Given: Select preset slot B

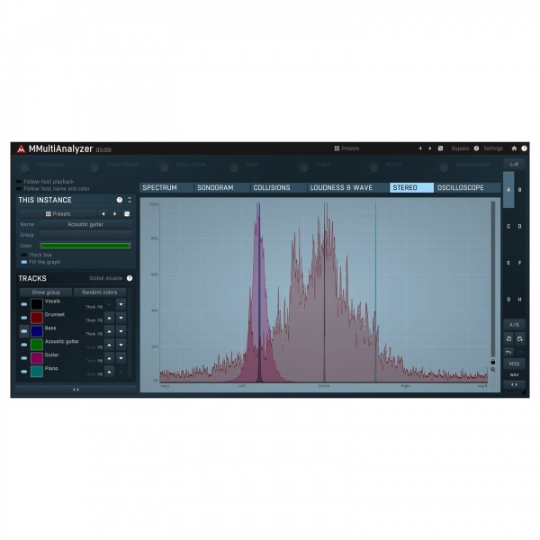Looking at the screenshot, I should tap(519, 190).
